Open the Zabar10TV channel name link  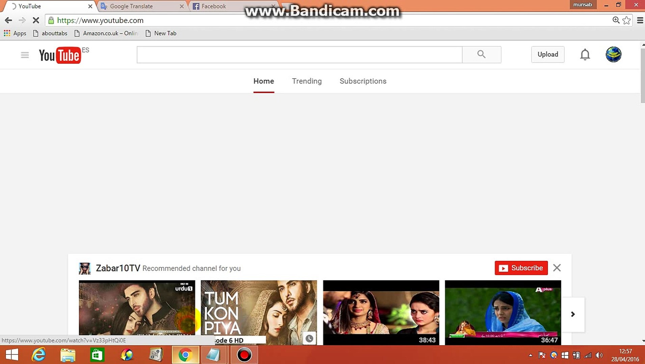(118, 268)
